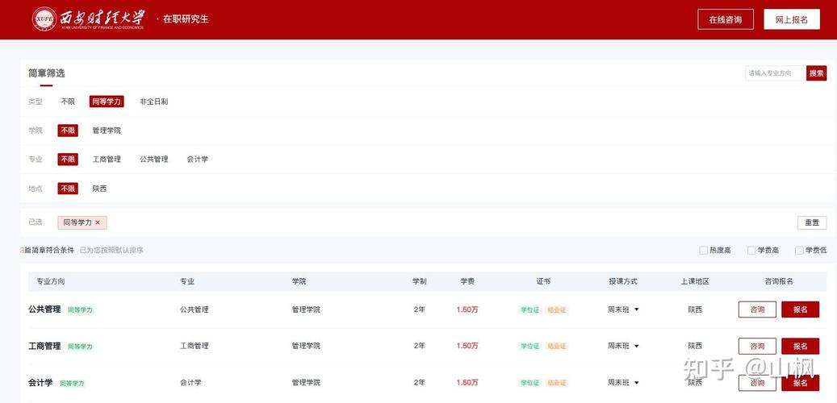837x403 pixels.
Task: Click 报名 for 工商管理 program
Action: [x=800, y=346]
